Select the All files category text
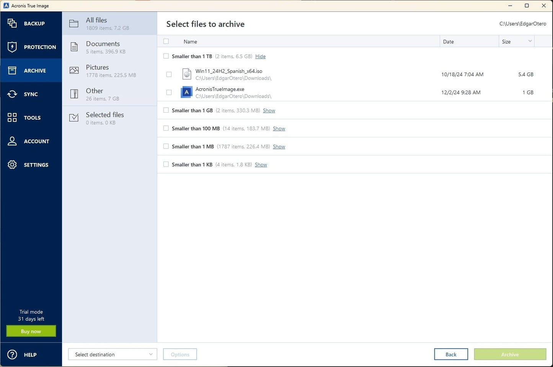The image size is (553, 367). click(96, 20)
